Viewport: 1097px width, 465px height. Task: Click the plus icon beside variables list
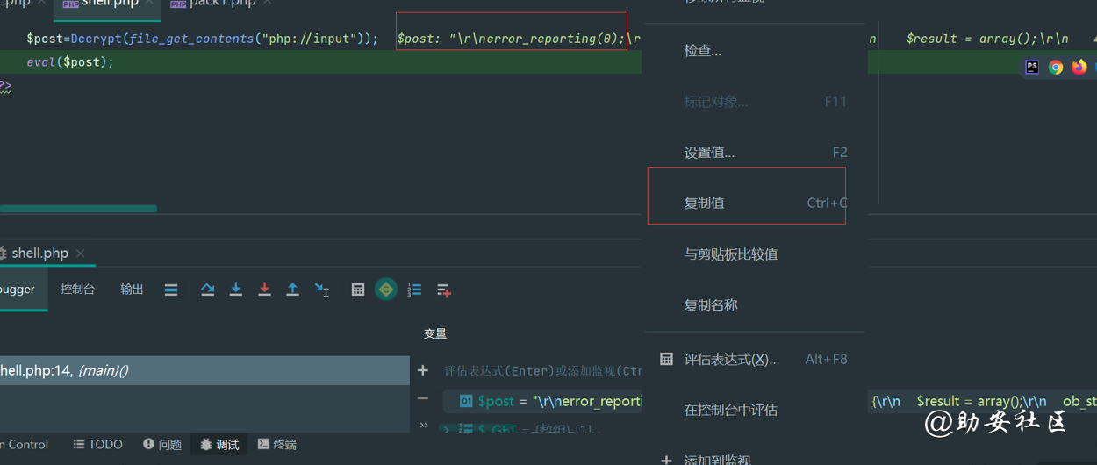(423, 370)
